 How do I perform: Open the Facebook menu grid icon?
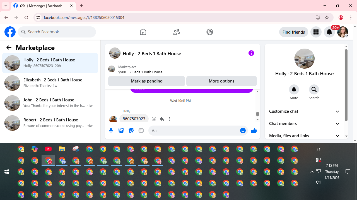[316, 32]
